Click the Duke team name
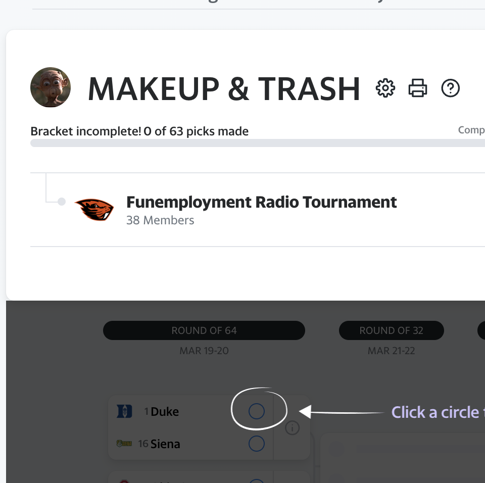Screen dimensions: 485x483 (165, 412)
